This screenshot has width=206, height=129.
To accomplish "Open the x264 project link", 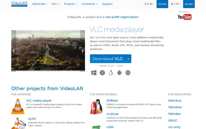I will pos(110,127).
